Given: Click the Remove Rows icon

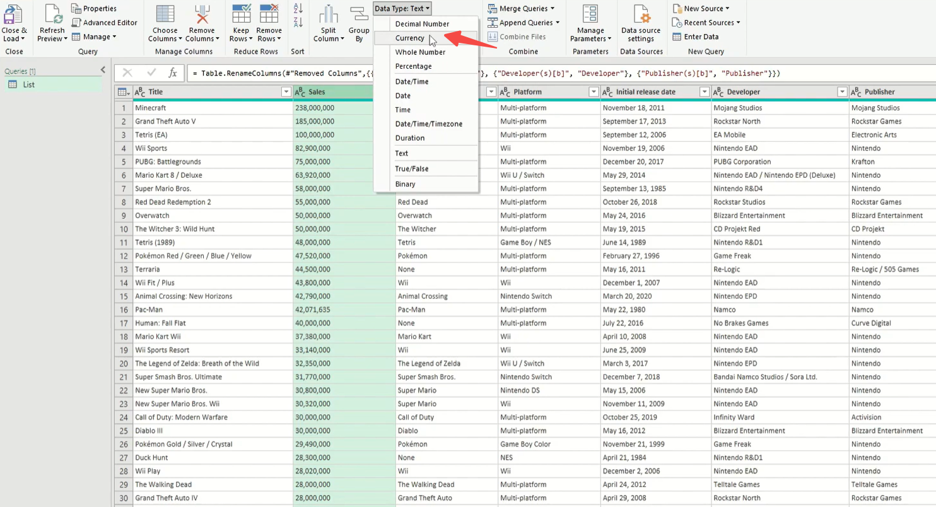Looking at the screenshot, I should [x=269, y=14].
